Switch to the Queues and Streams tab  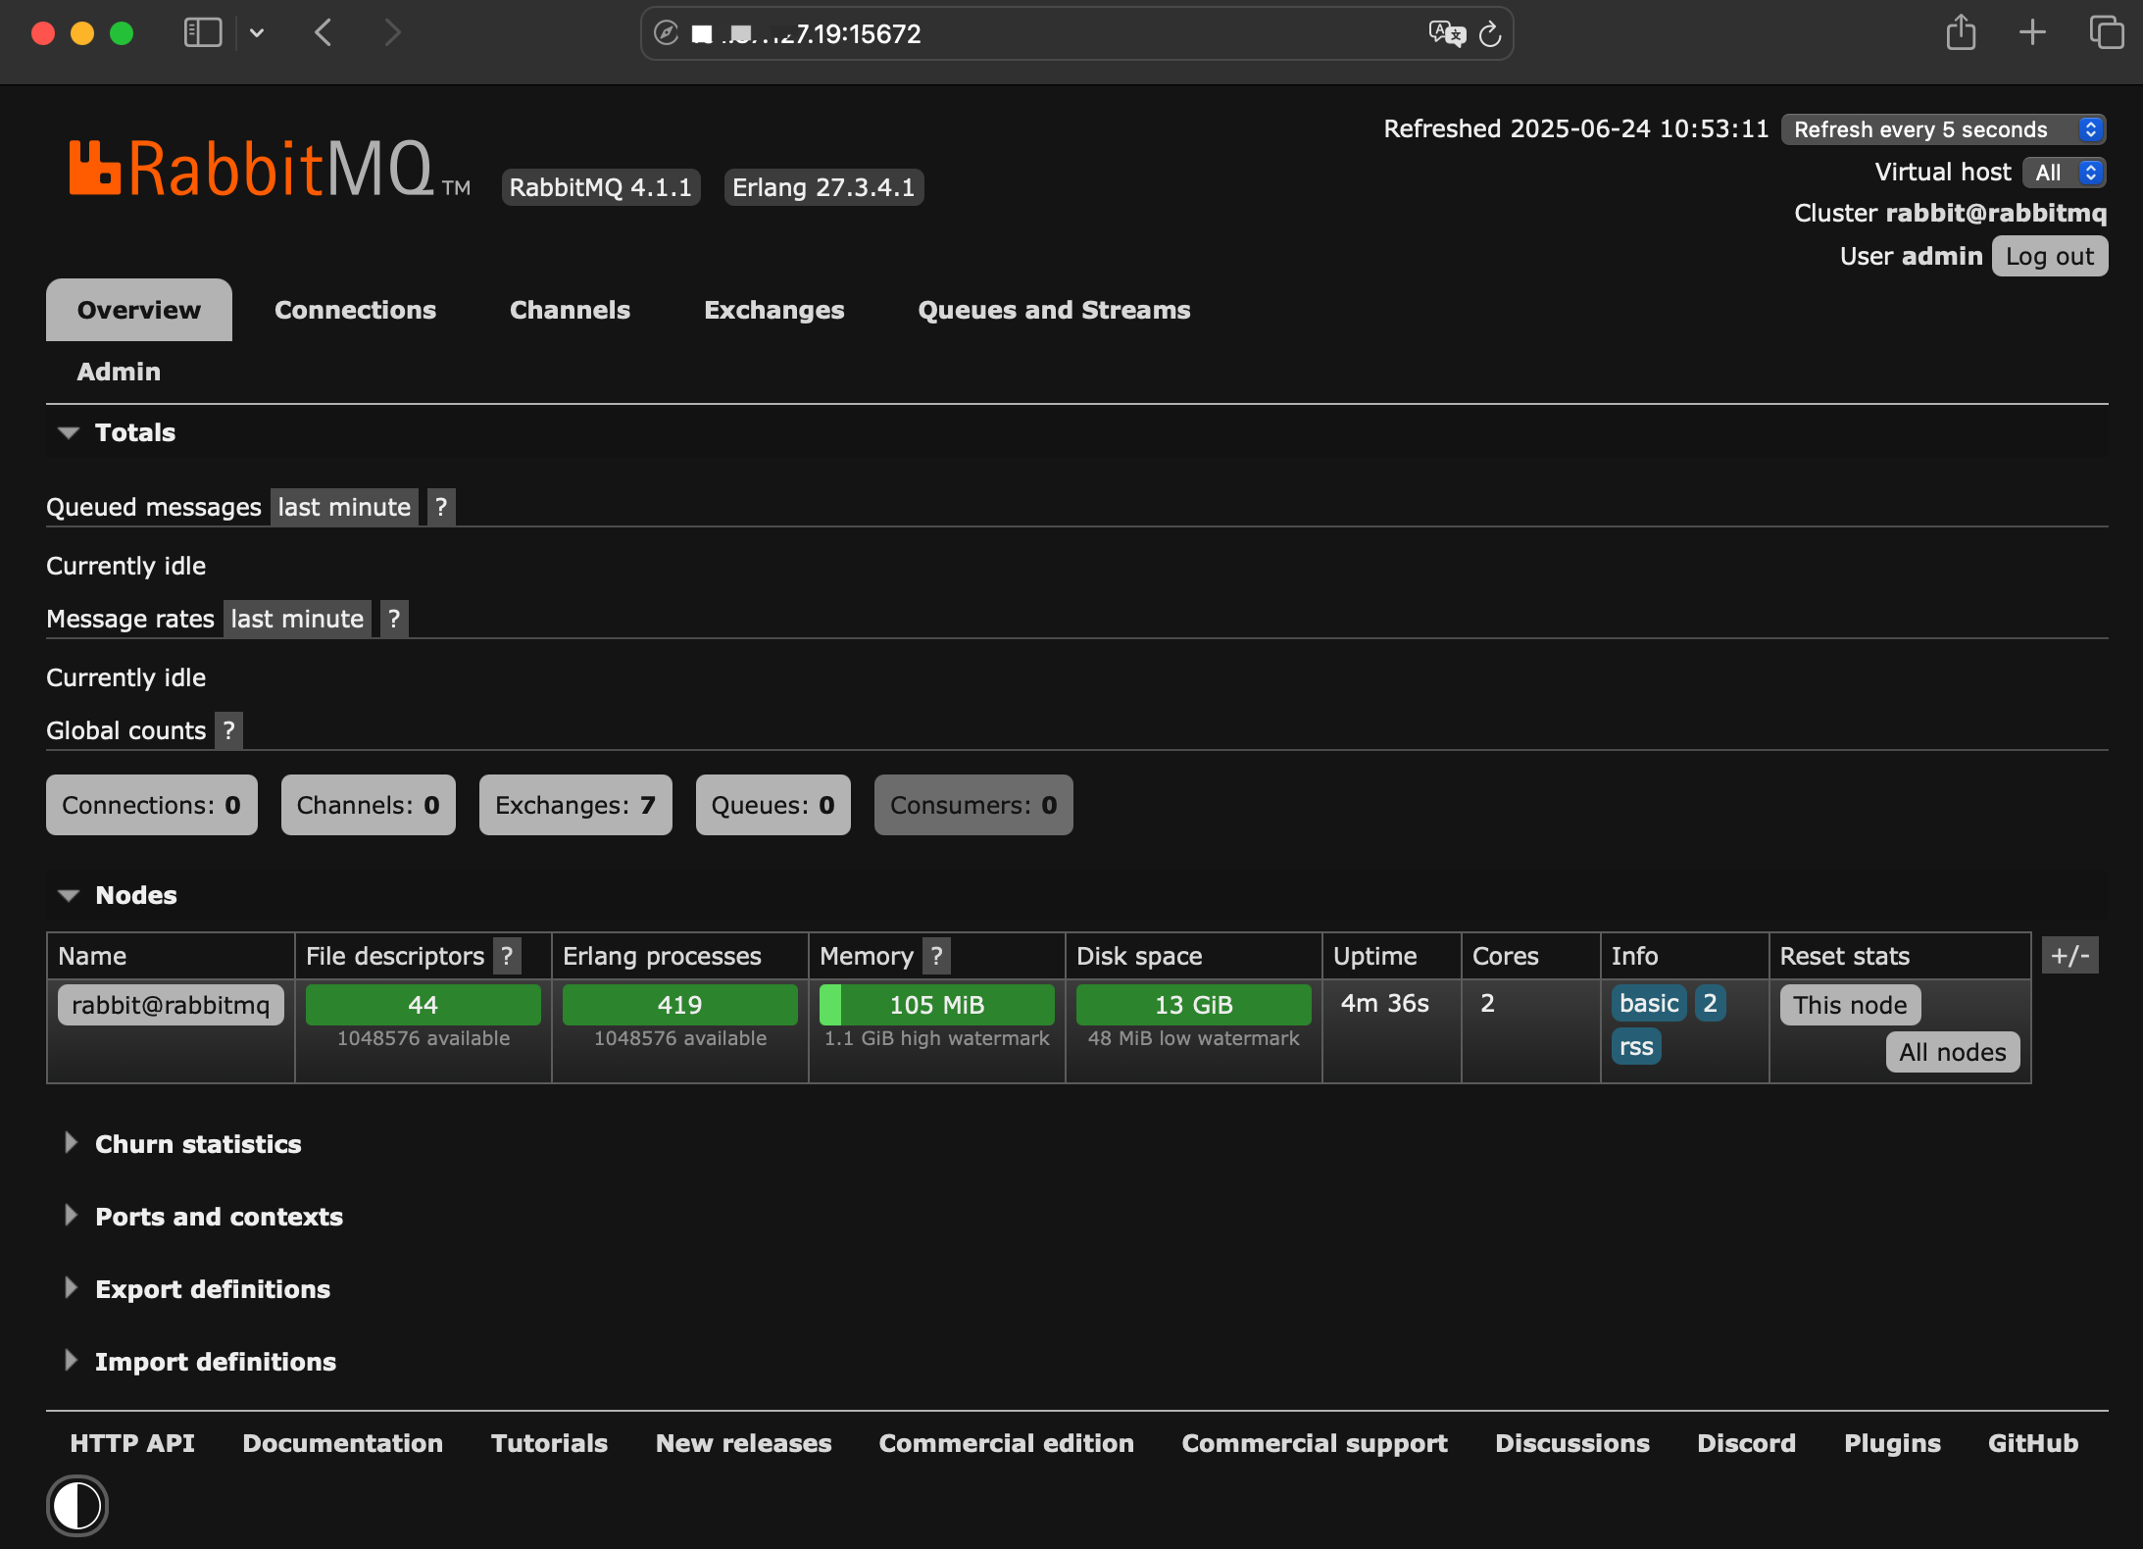click(1054, 310)
